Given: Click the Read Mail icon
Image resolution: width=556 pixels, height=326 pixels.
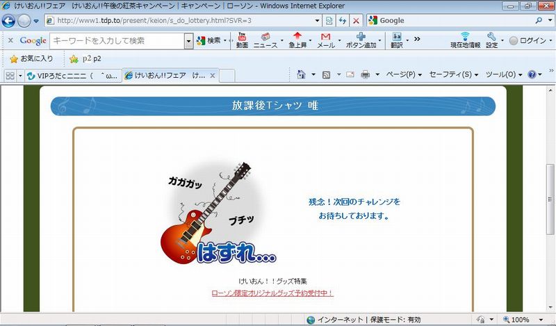Looking at the screenshot, I should [x=350, y=74].
